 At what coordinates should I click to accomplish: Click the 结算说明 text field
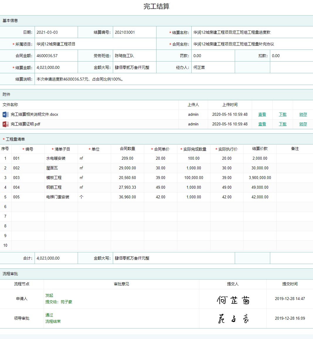coord(174,79)
